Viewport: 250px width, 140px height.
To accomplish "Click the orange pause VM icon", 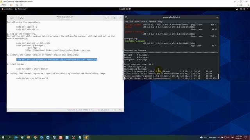I will [x=11, y=5].
